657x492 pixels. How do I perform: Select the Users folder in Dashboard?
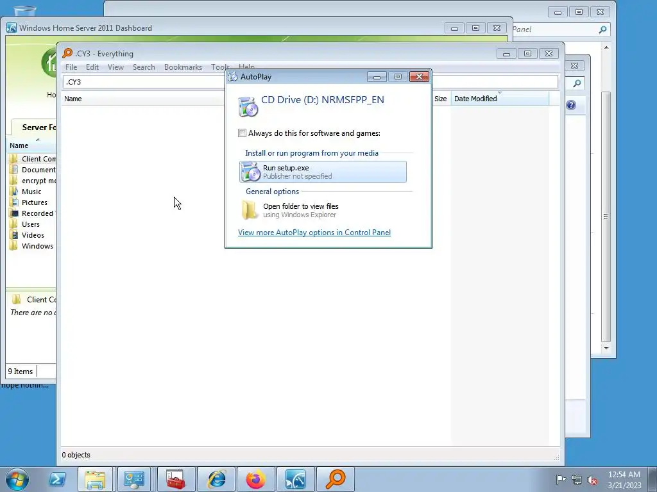pos(31,224)
